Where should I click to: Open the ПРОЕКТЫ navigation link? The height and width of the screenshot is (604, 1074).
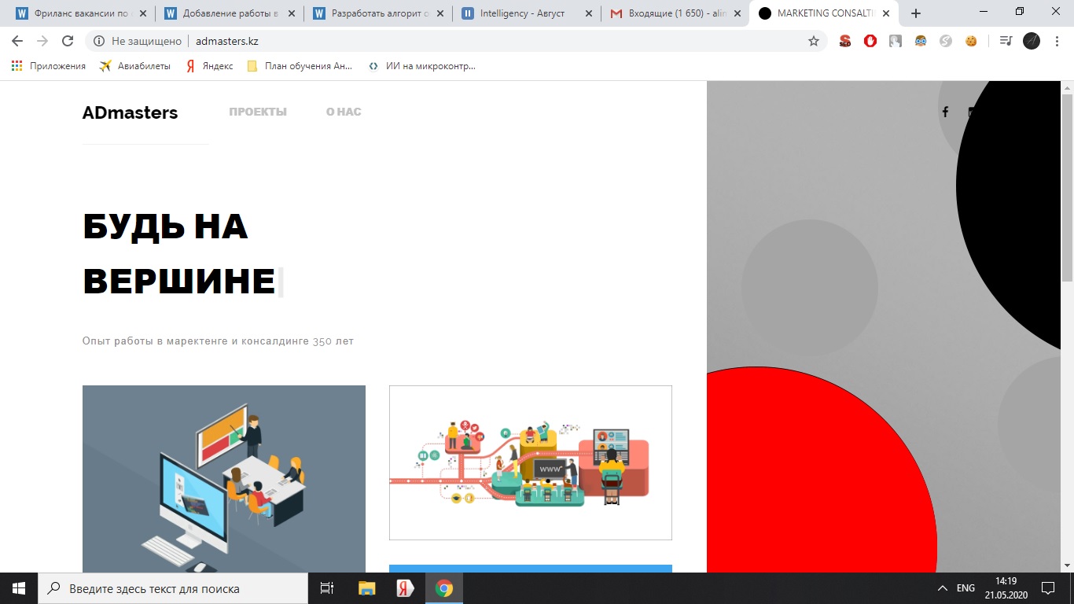tap(258, 112)
